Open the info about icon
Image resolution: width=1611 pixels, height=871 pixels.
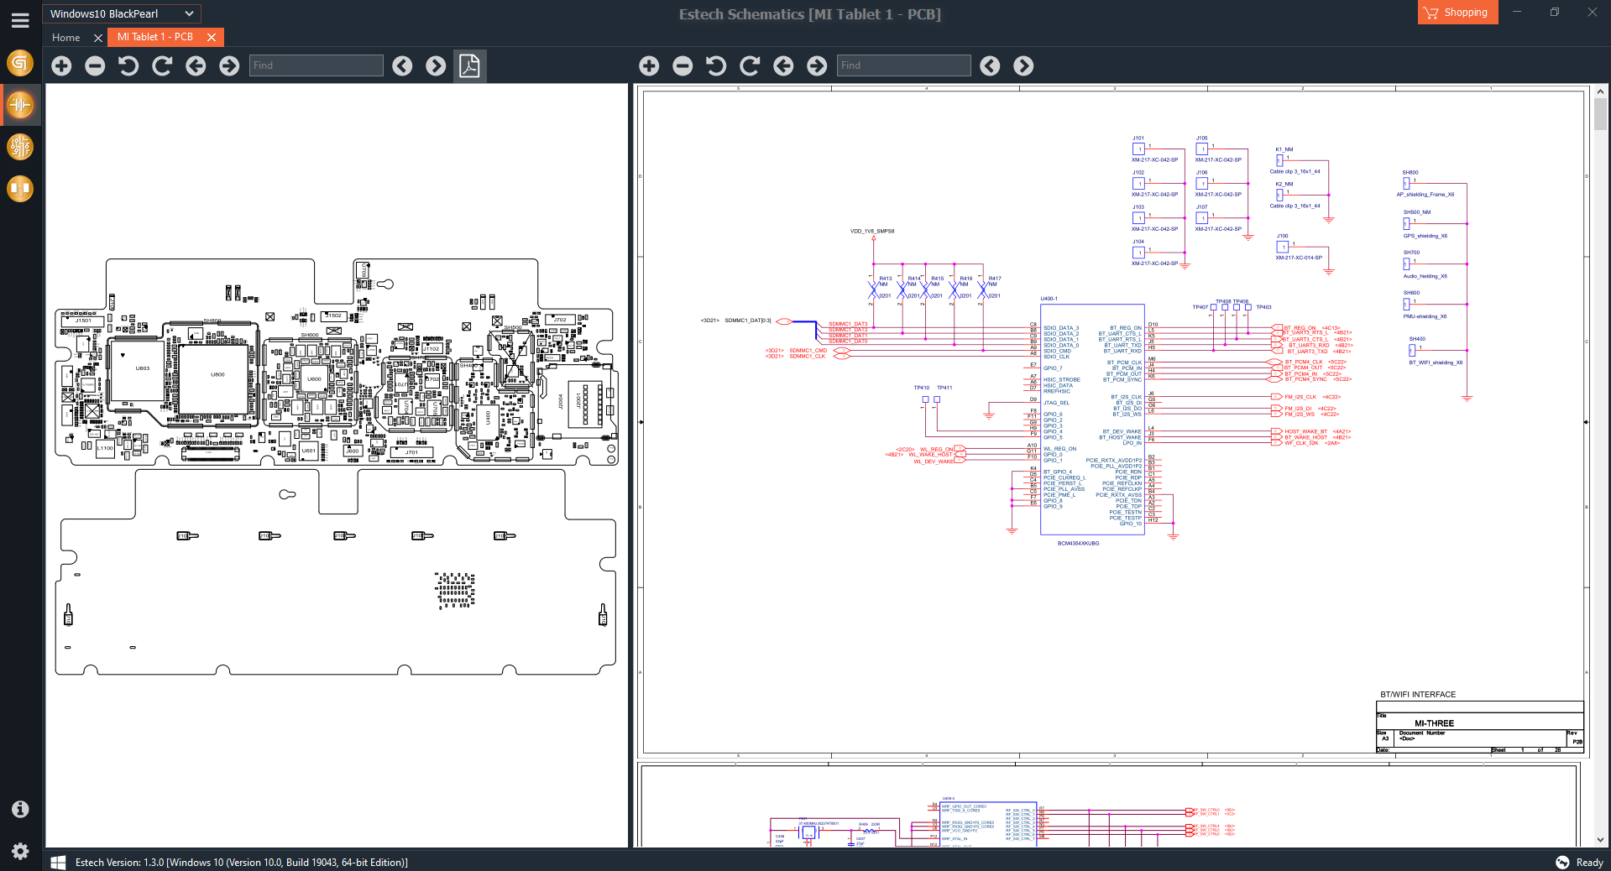[x=20, y=809]
